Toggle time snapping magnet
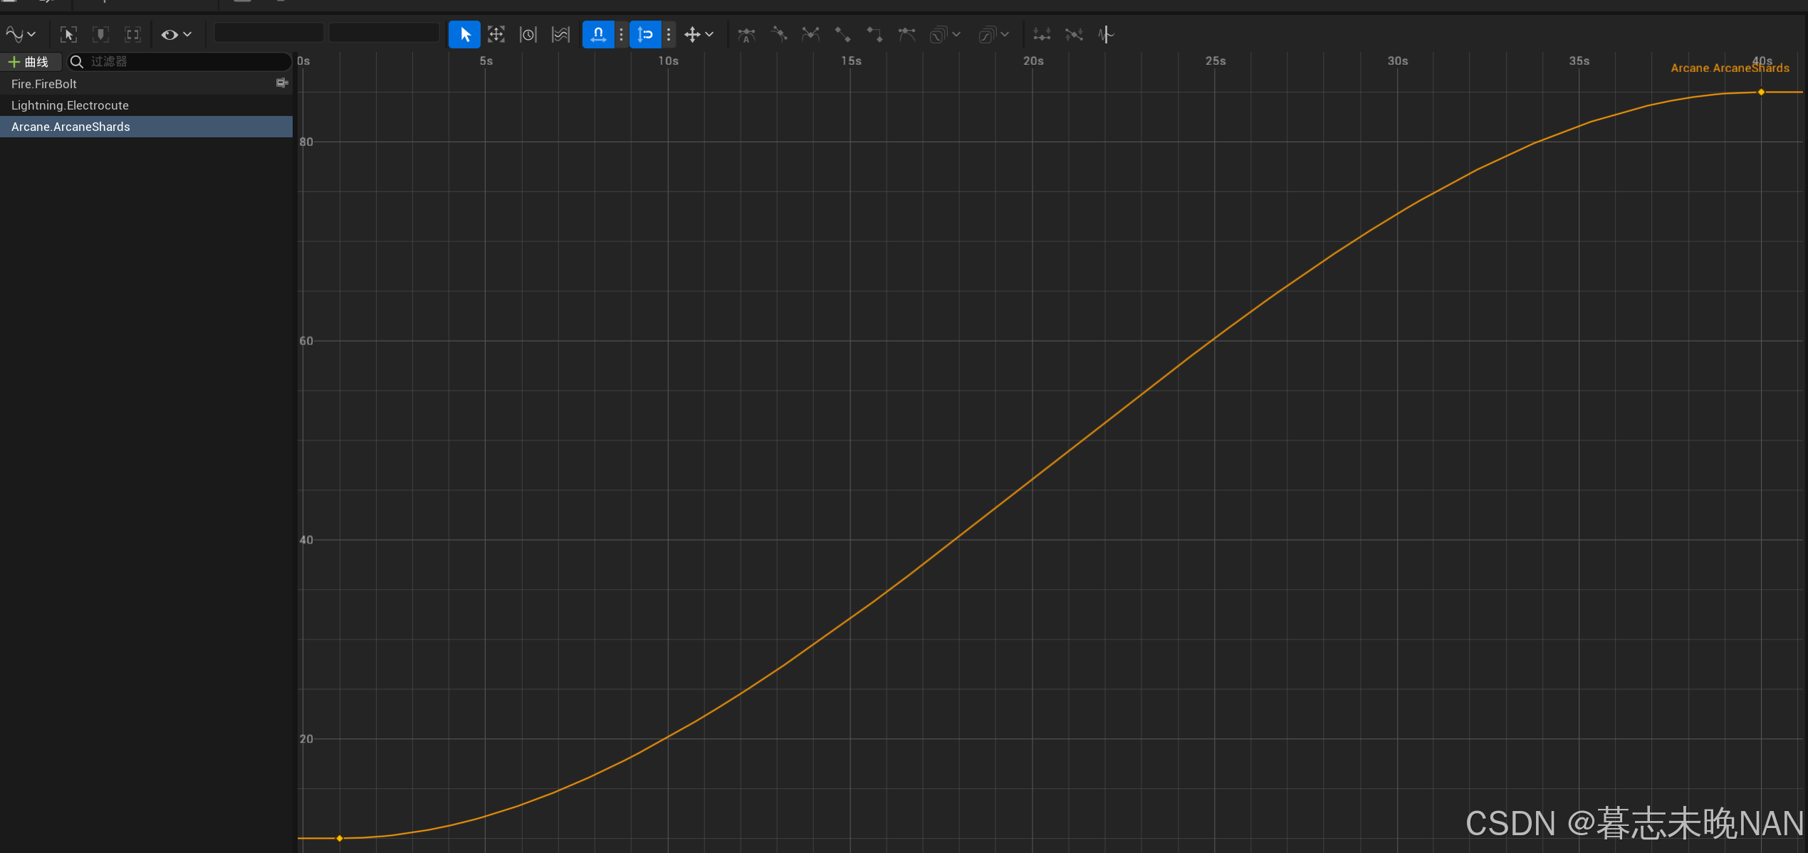This screenshot has width=1808, height=853. 598,34
